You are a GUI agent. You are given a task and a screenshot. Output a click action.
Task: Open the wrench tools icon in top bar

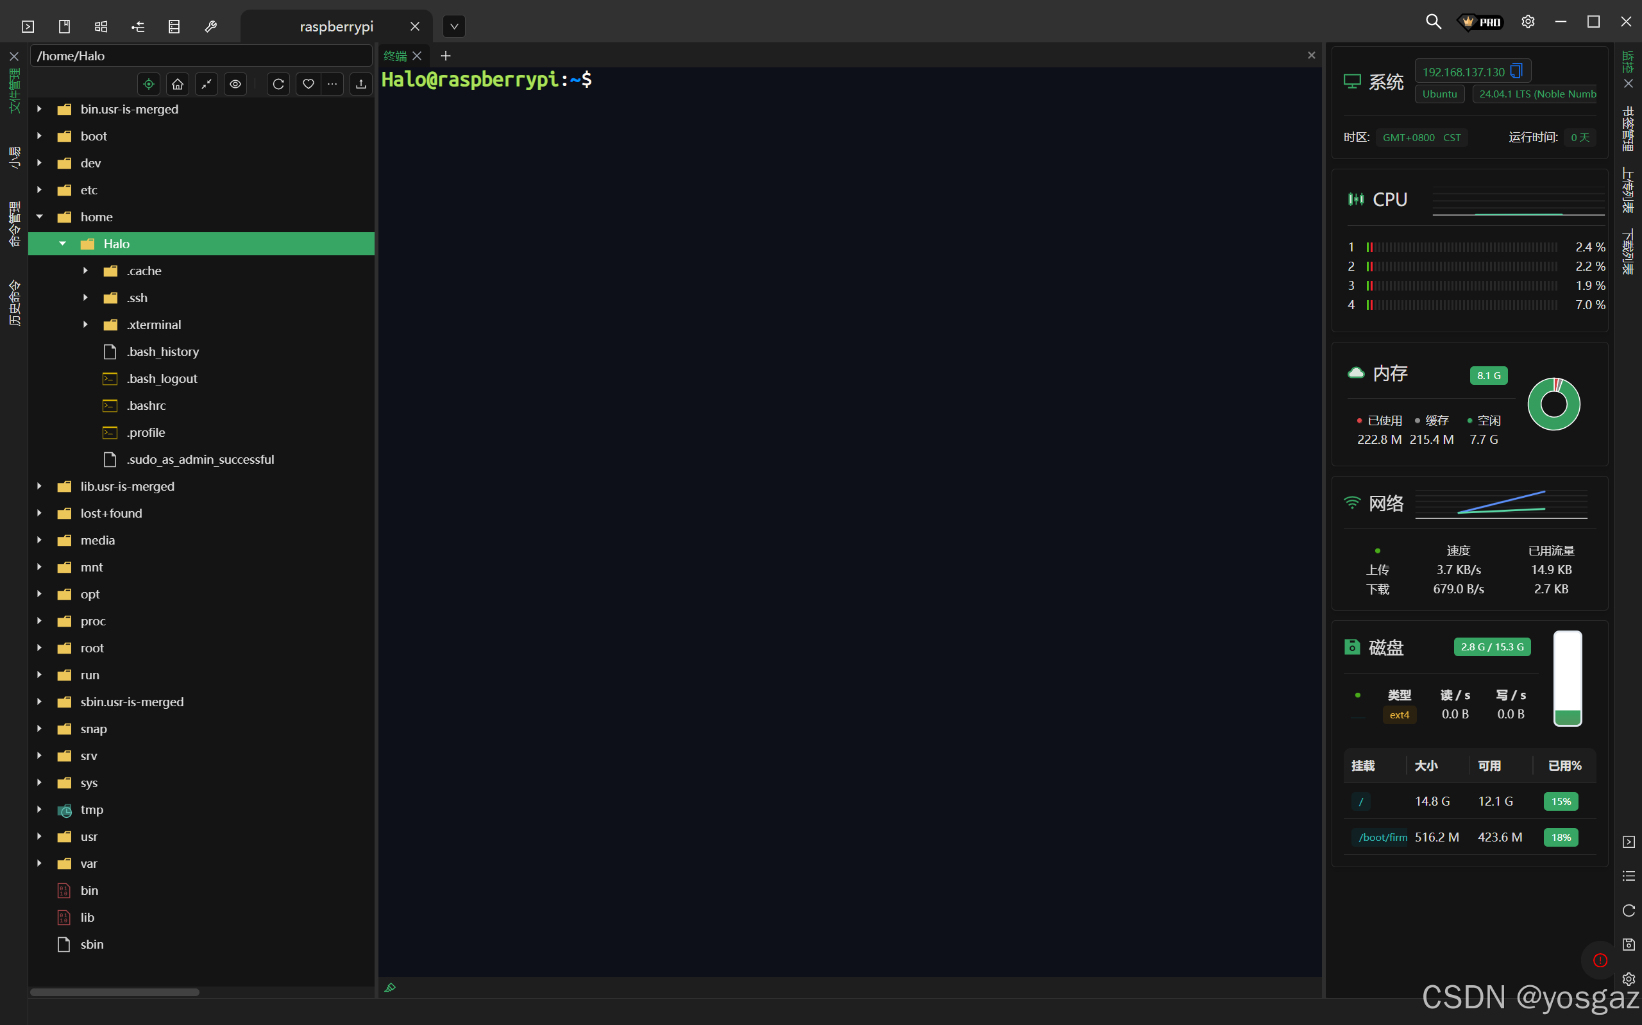[211, 26]
